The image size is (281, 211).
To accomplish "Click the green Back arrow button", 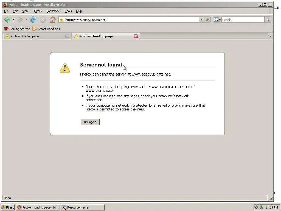I will point(7,20).
